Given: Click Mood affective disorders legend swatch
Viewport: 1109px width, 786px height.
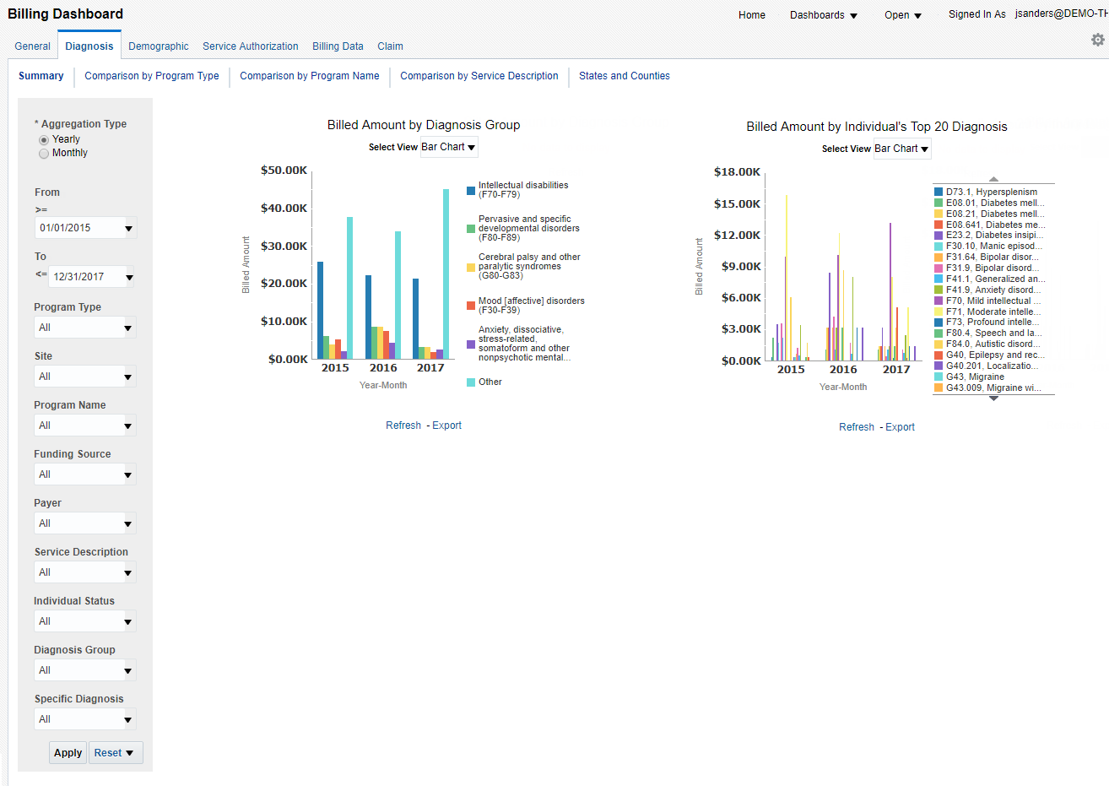Looking at the screenshot, I should pos(471,306).
